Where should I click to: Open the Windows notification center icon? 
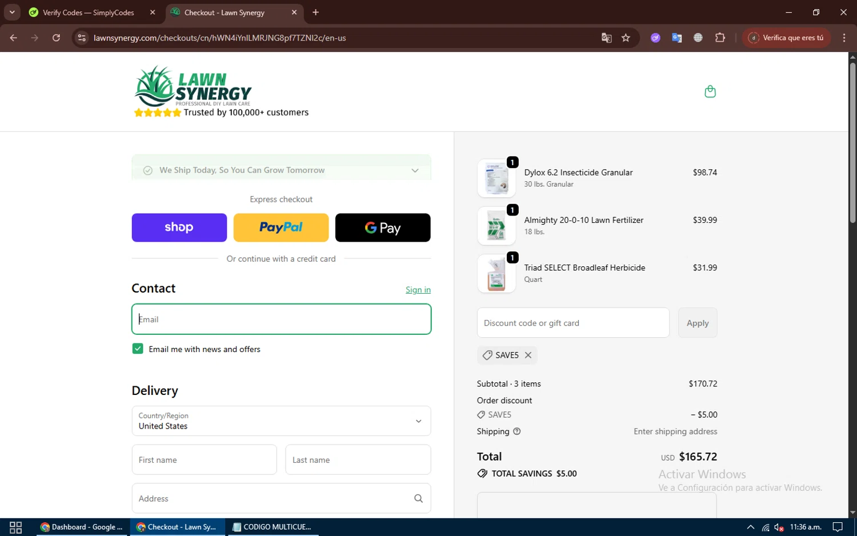pyautogui.click(x=838, y=527)
